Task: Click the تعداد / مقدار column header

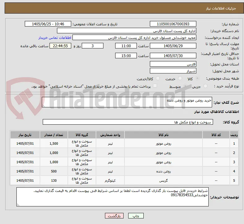Action: coord(54,135)
